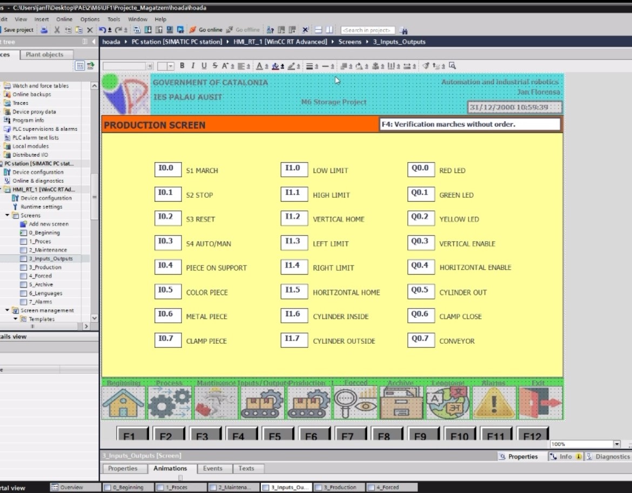
Task: Toggle Bold text formatting
Action: (x=182, y=66)
